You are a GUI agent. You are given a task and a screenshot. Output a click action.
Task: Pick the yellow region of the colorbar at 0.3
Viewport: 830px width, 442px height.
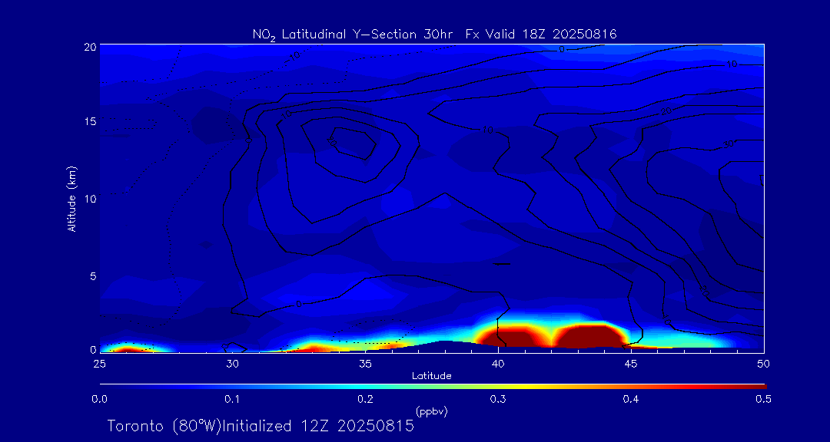(498, 385)
